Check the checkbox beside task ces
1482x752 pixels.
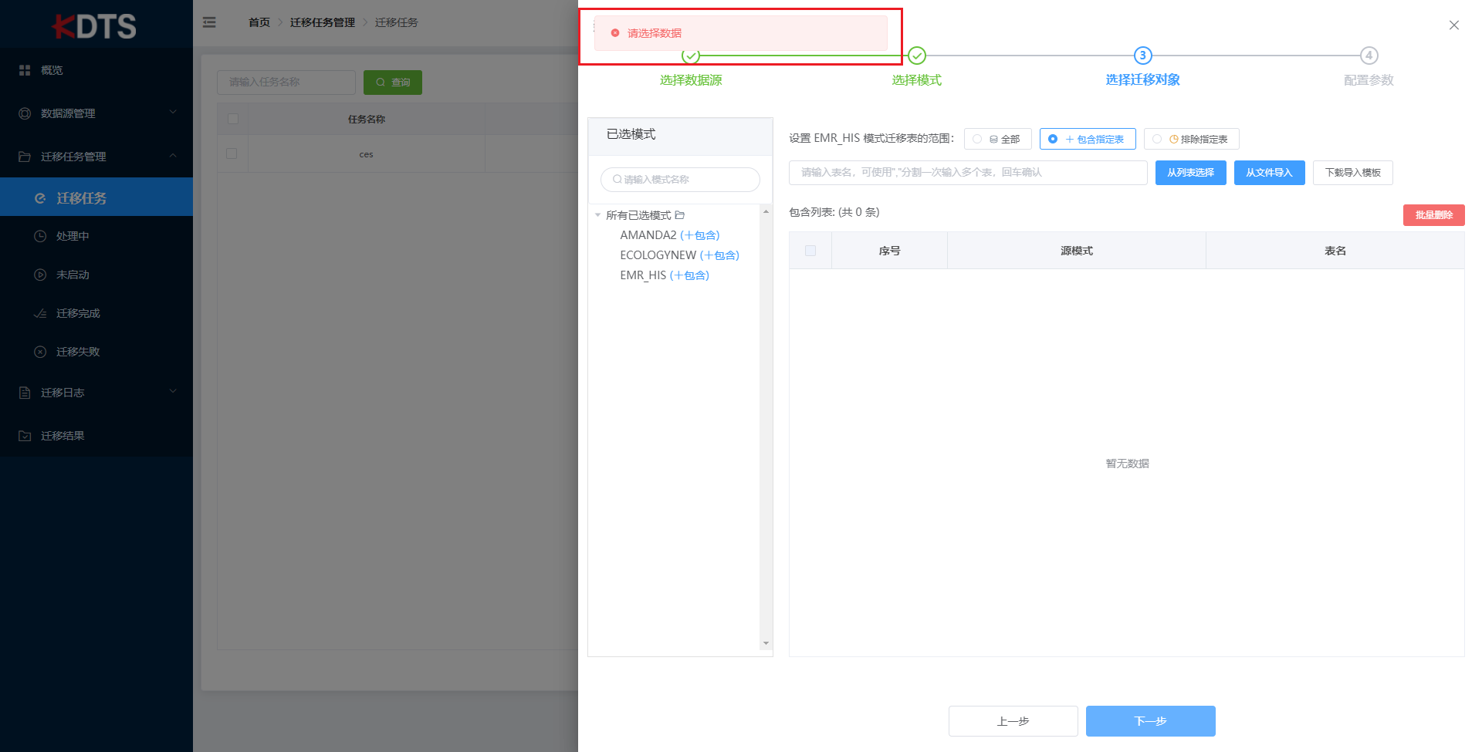[x=232, y=153]
